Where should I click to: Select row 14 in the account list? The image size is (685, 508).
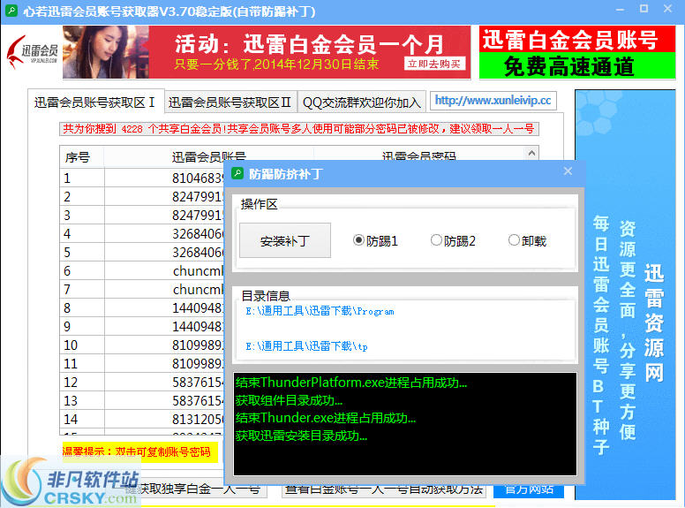(142, 420)
